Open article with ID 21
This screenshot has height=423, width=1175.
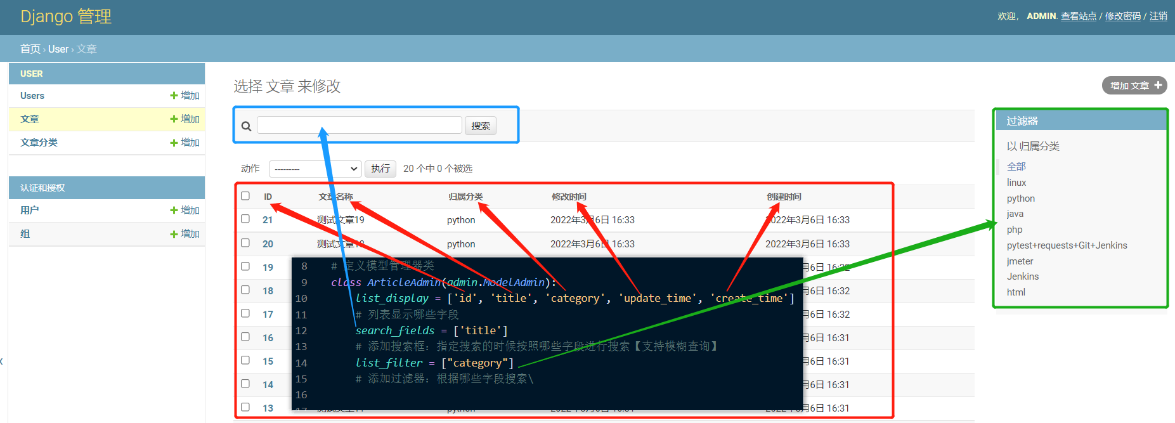[268, 220]
